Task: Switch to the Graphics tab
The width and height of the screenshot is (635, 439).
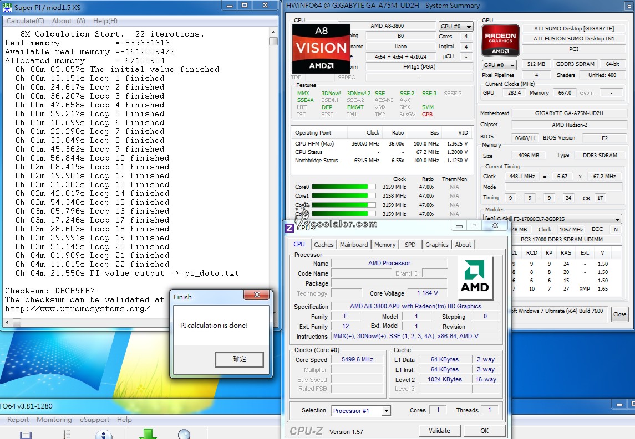Action: [x=436, y=245]
